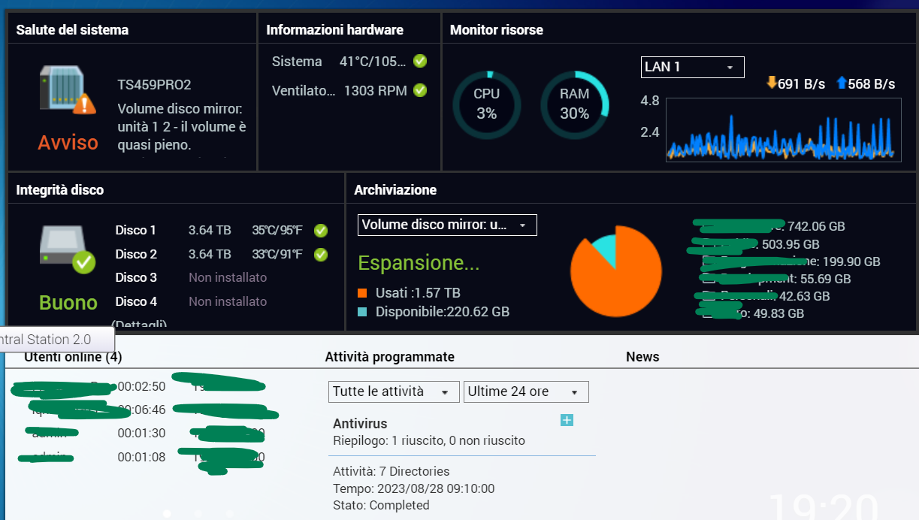Open the Ultime 24 ore time range dropdown
The image size is (919, 520).
[525, 392]
